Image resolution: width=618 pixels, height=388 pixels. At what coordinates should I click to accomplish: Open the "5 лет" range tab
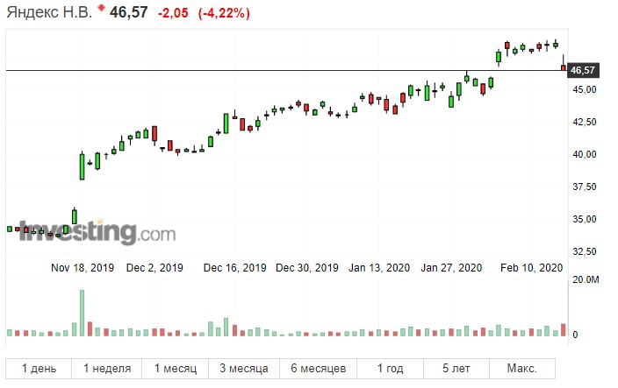[456, 369]
